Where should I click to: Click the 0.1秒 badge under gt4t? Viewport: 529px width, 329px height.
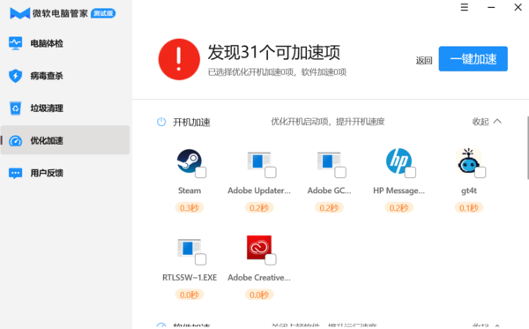tap(469, 208)
